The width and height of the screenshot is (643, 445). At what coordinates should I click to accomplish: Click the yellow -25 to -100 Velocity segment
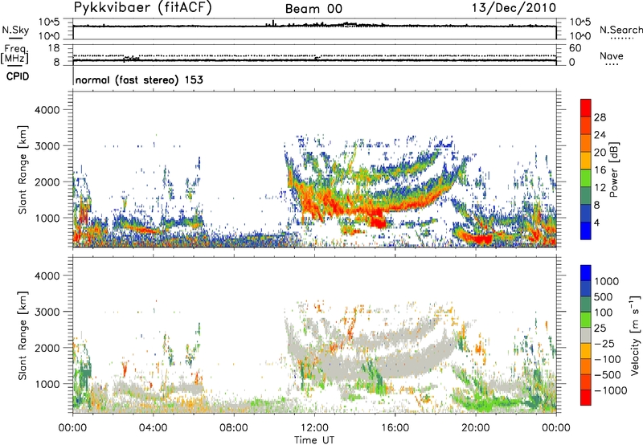click(x=586, y=351)
